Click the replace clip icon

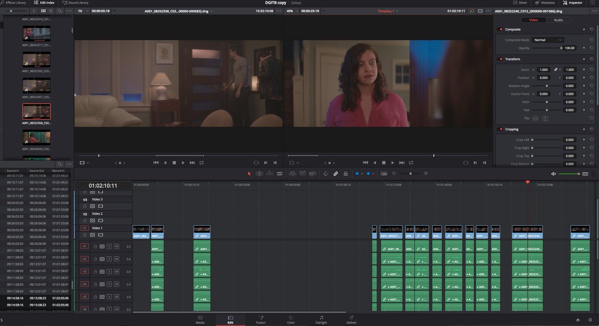[312, 173]
